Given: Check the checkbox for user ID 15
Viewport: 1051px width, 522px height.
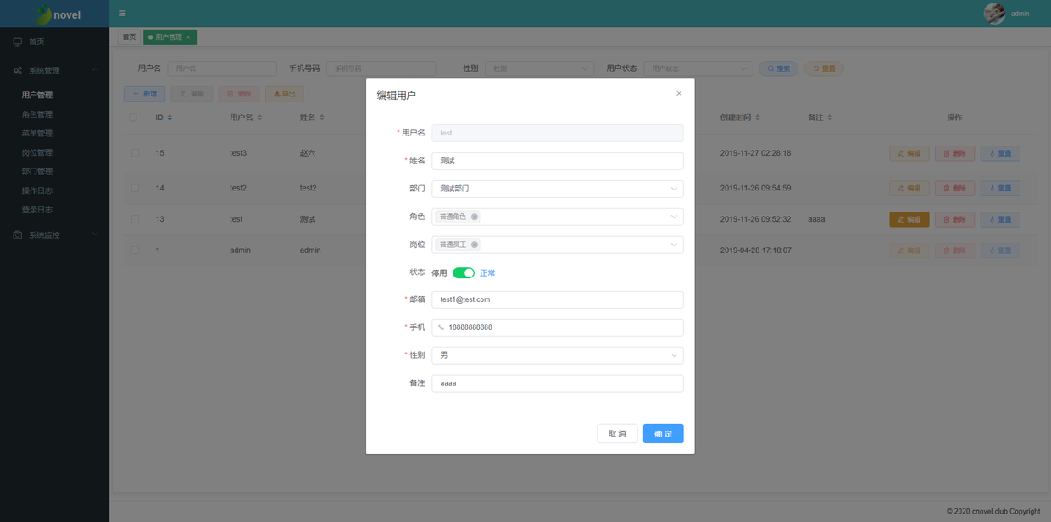Looking at the screenshot, I should pyautogui.click(x=133, y=153).
